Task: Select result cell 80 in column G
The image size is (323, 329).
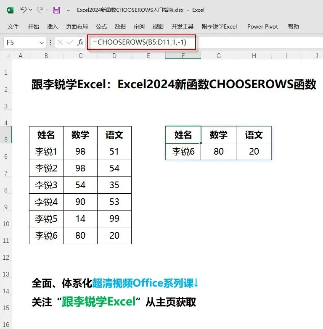Action: pyautogui.click(x=219, y=152)
